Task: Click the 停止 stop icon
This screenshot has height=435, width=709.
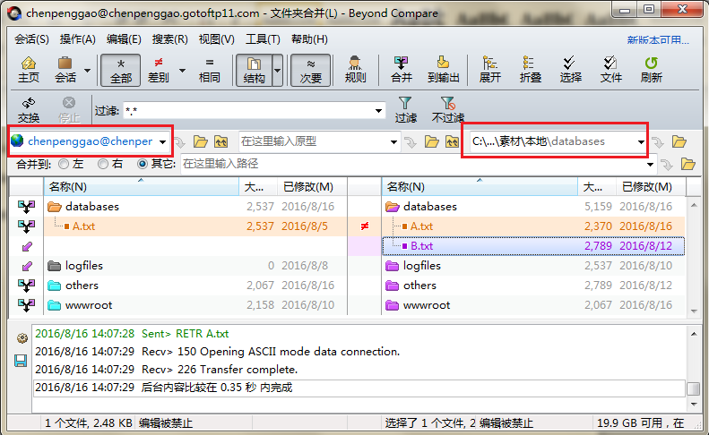Action: [69, 110]
